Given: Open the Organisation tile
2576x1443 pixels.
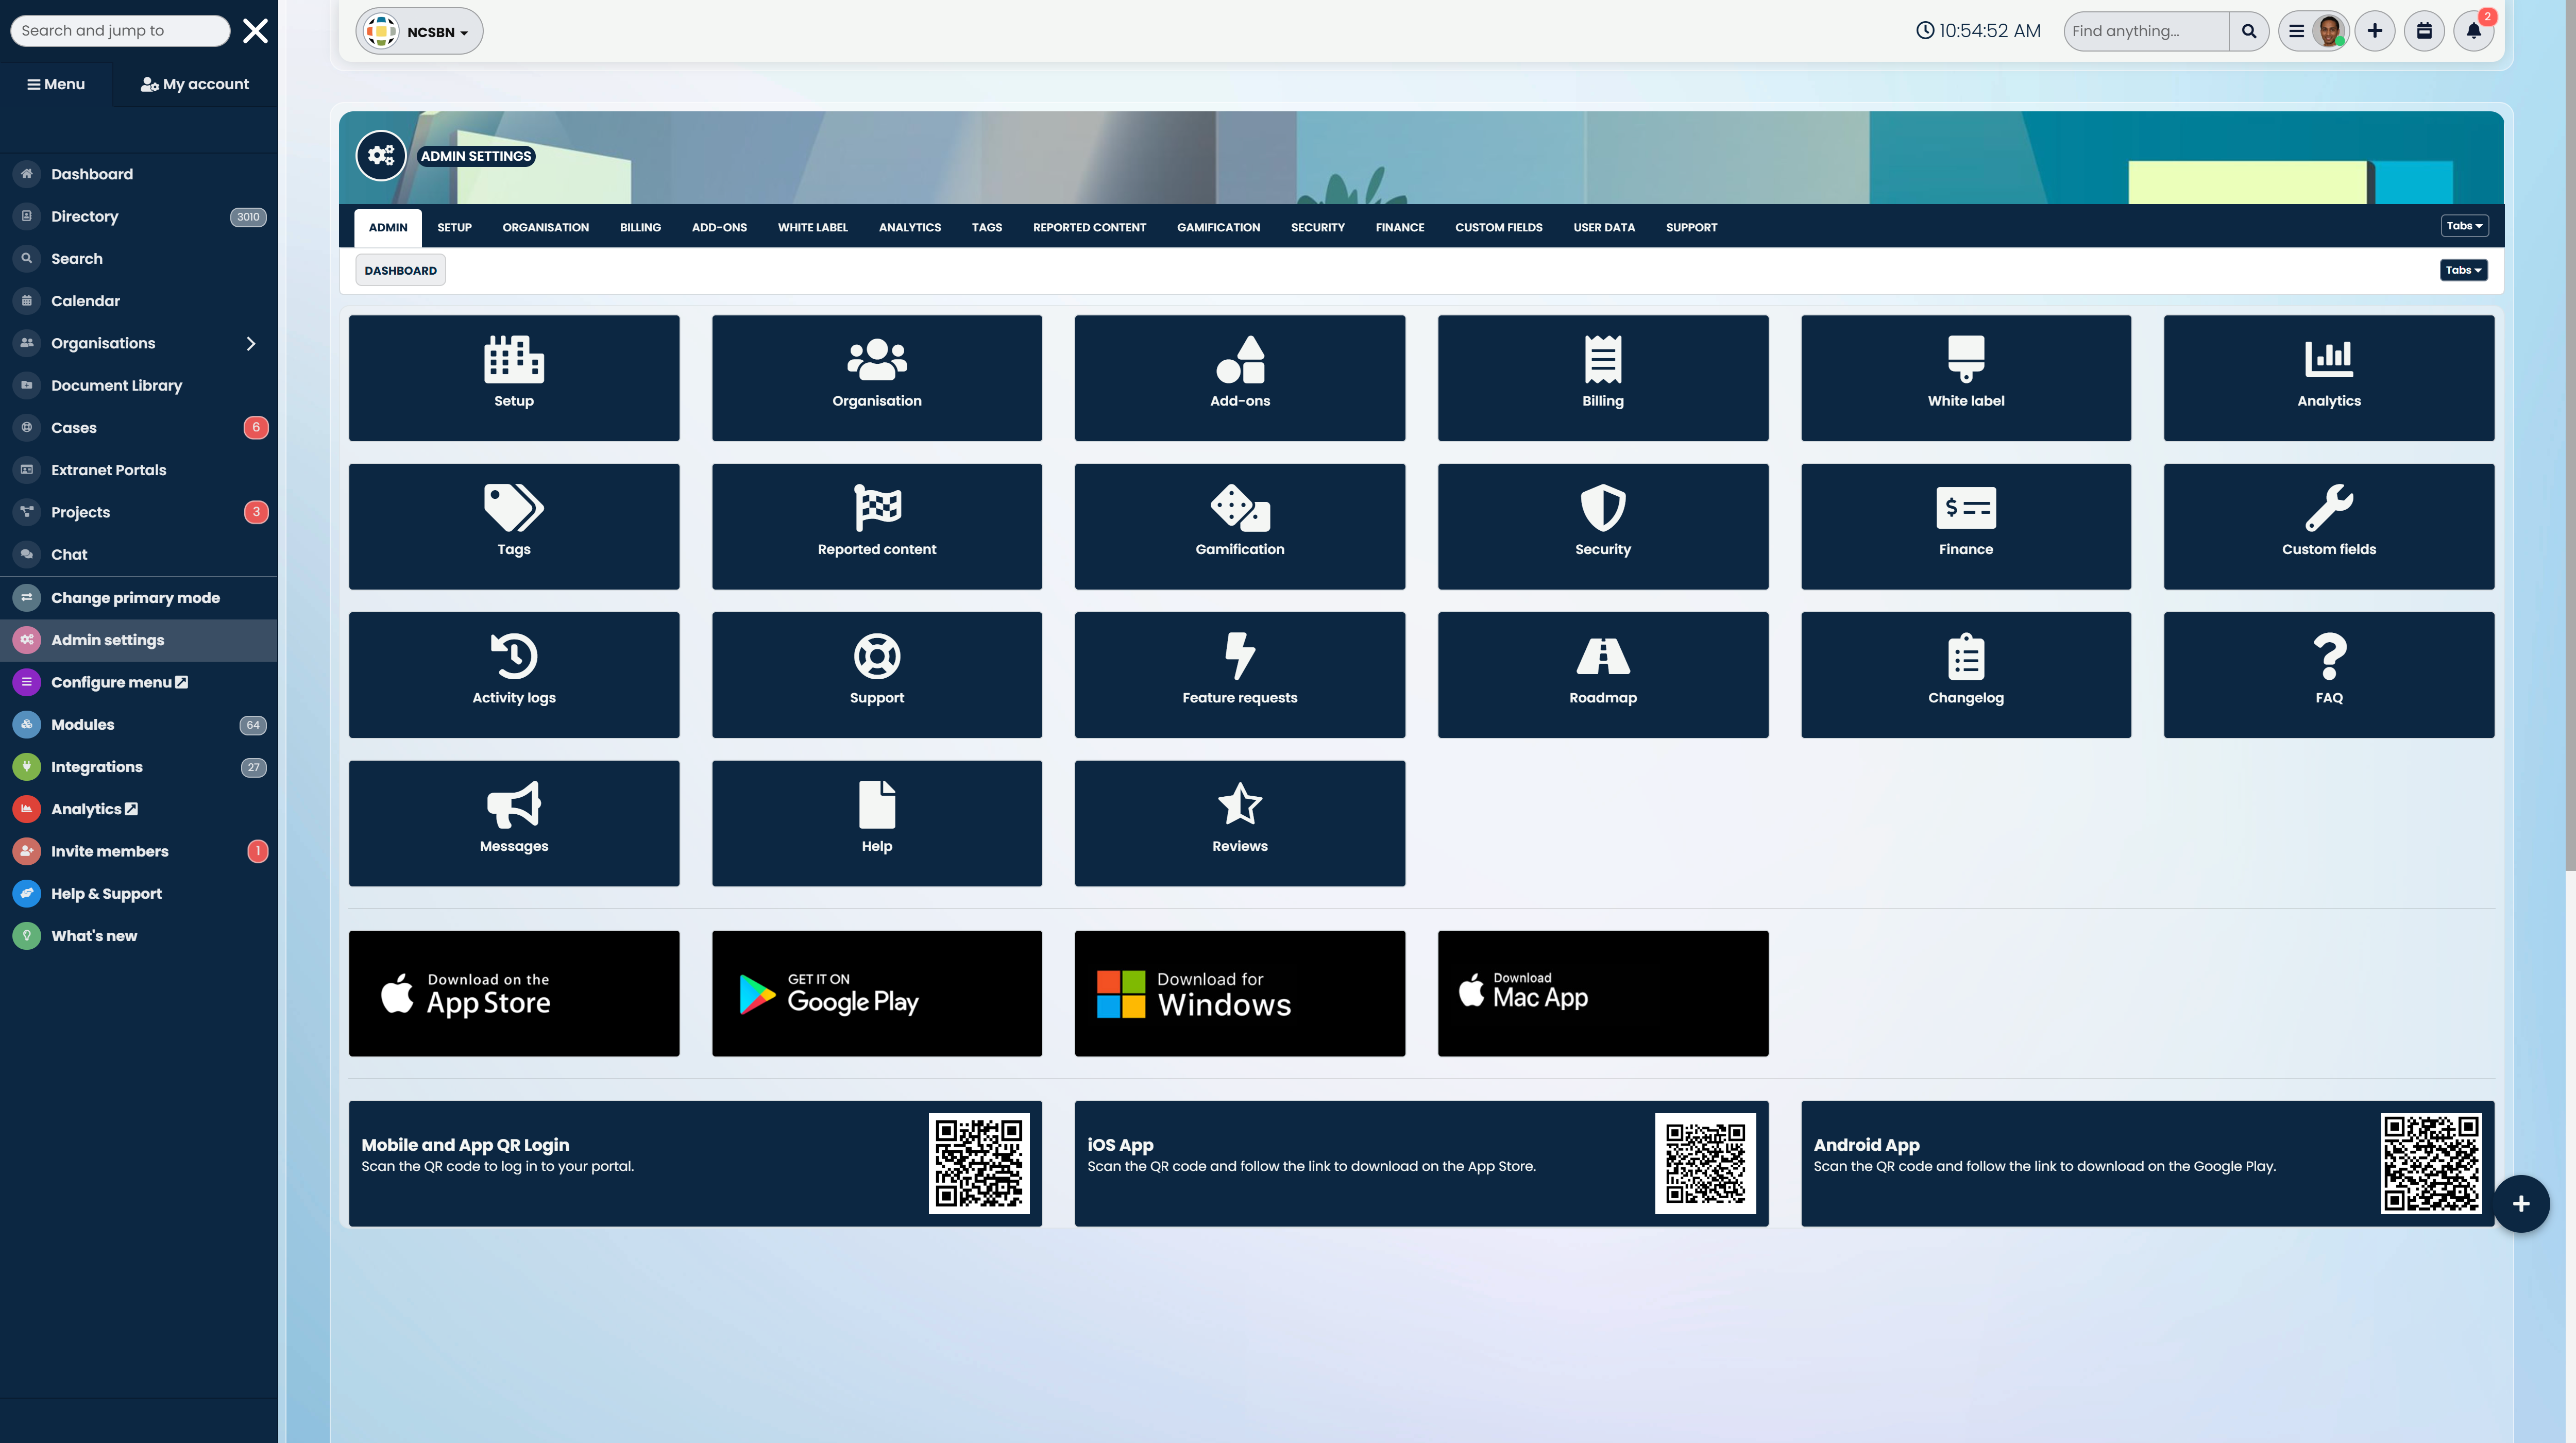Looking at the screenshot, I should (x=877, y=378).
